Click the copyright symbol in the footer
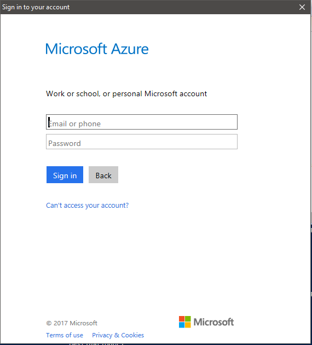Image resolution: width=312 pixels, height=345 pixels. 49,323
